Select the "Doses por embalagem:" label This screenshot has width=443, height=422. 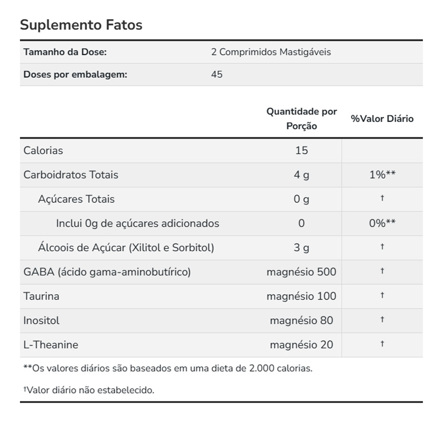pos(75,74)
